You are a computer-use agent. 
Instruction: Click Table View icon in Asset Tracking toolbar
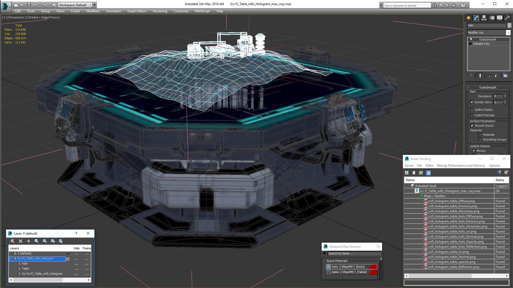429,173
